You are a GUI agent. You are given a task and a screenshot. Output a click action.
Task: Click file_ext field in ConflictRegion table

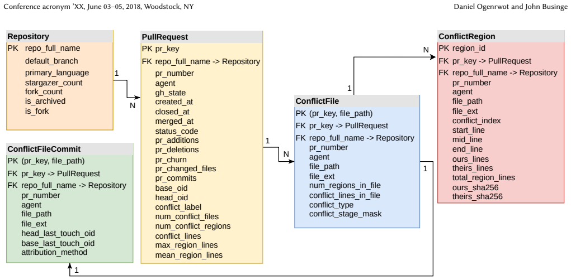point(465,112)
